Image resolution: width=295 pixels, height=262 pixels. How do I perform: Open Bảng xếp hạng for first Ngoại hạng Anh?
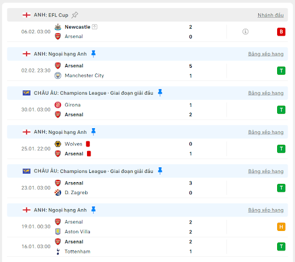pos(266,54)
